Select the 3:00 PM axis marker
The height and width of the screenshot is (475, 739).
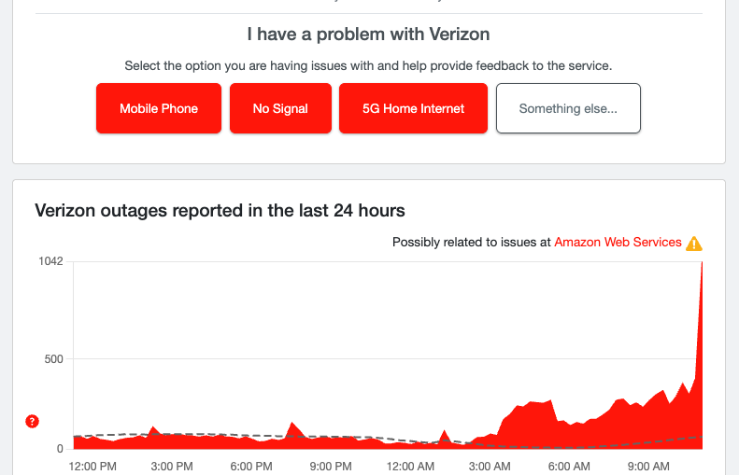pos(171,465)
